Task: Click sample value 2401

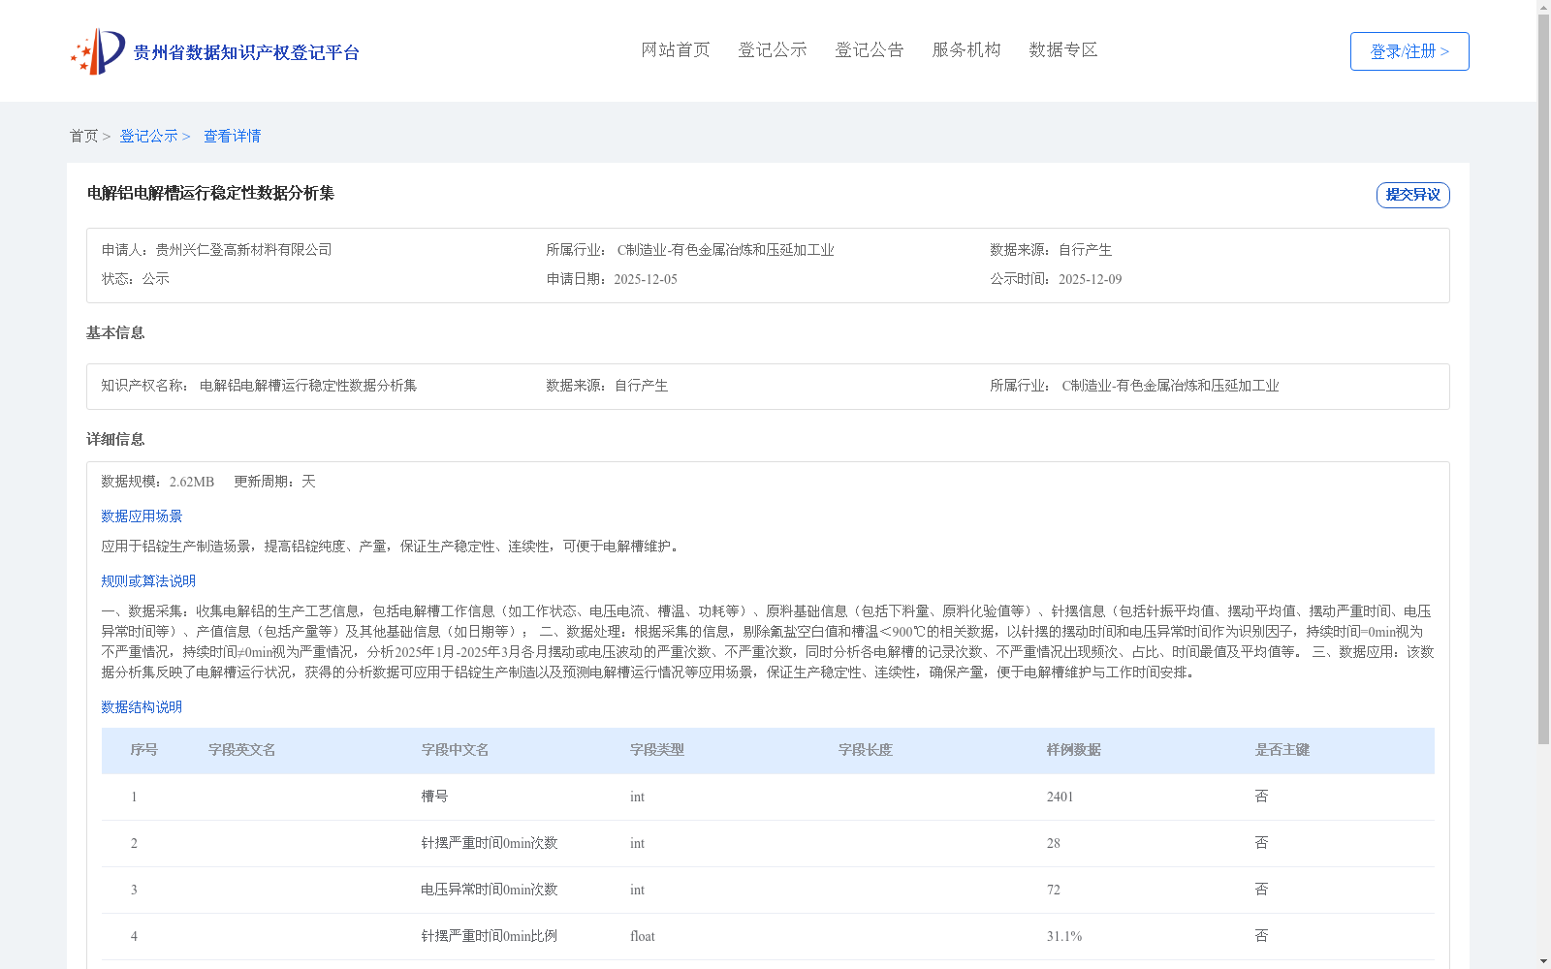Action: (x=1060, y=797)
